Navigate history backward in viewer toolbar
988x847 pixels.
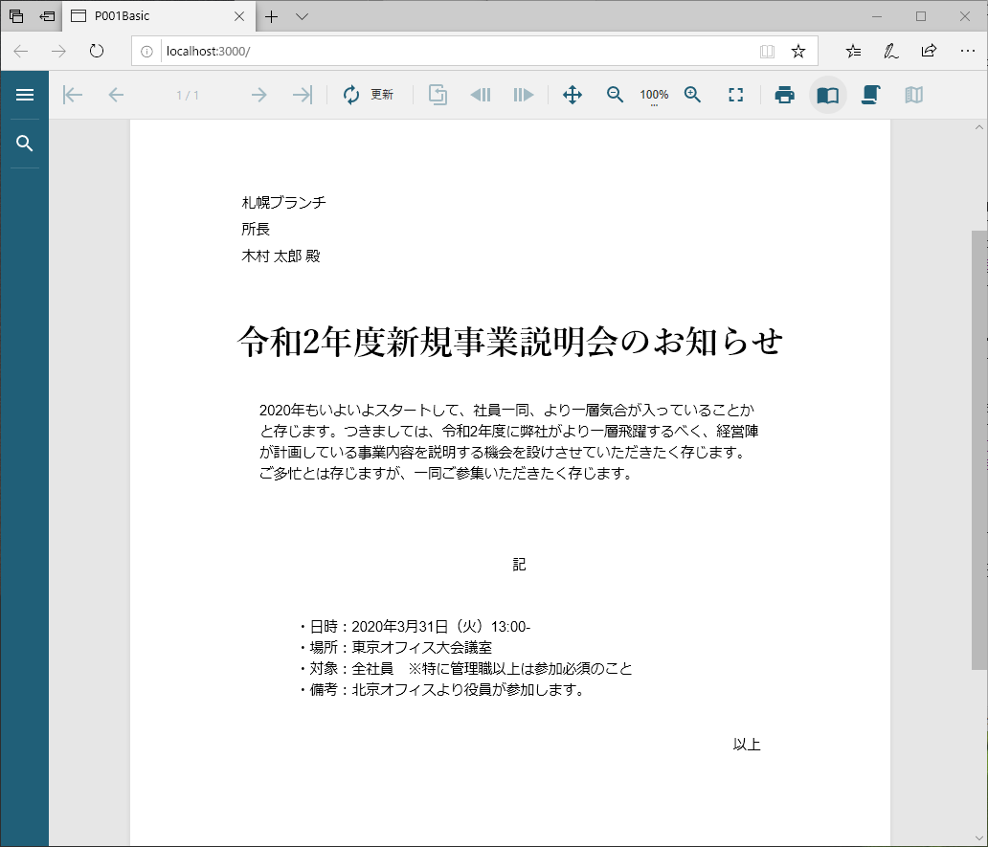(x=481, y=95)
